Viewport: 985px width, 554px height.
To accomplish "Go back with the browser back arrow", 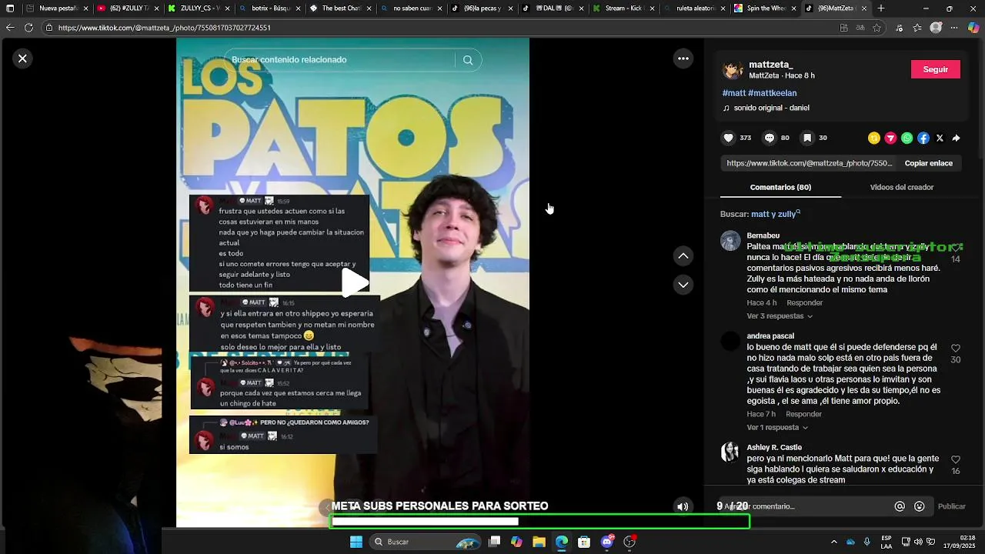I will (x=10, y=28).
